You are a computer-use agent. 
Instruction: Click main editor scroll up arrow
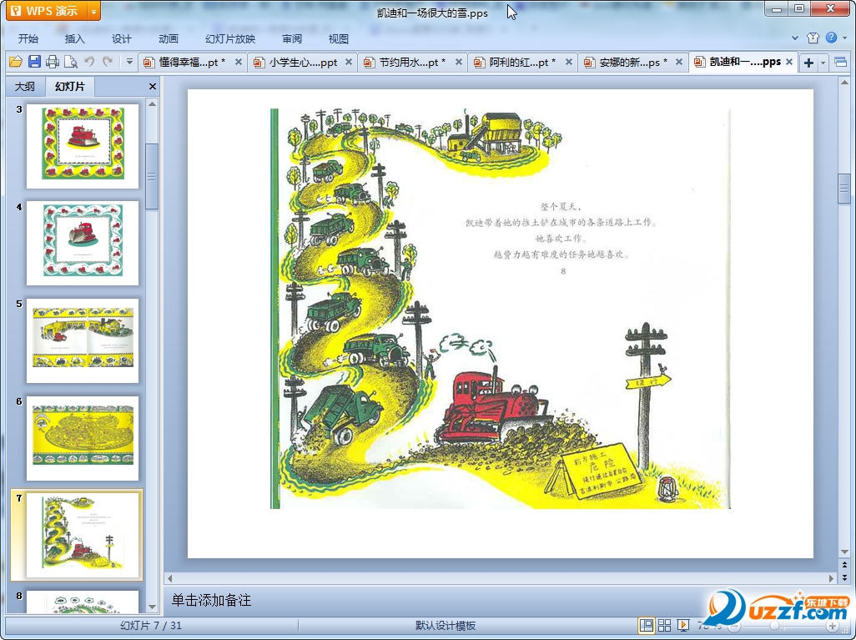tap(844, 83)
